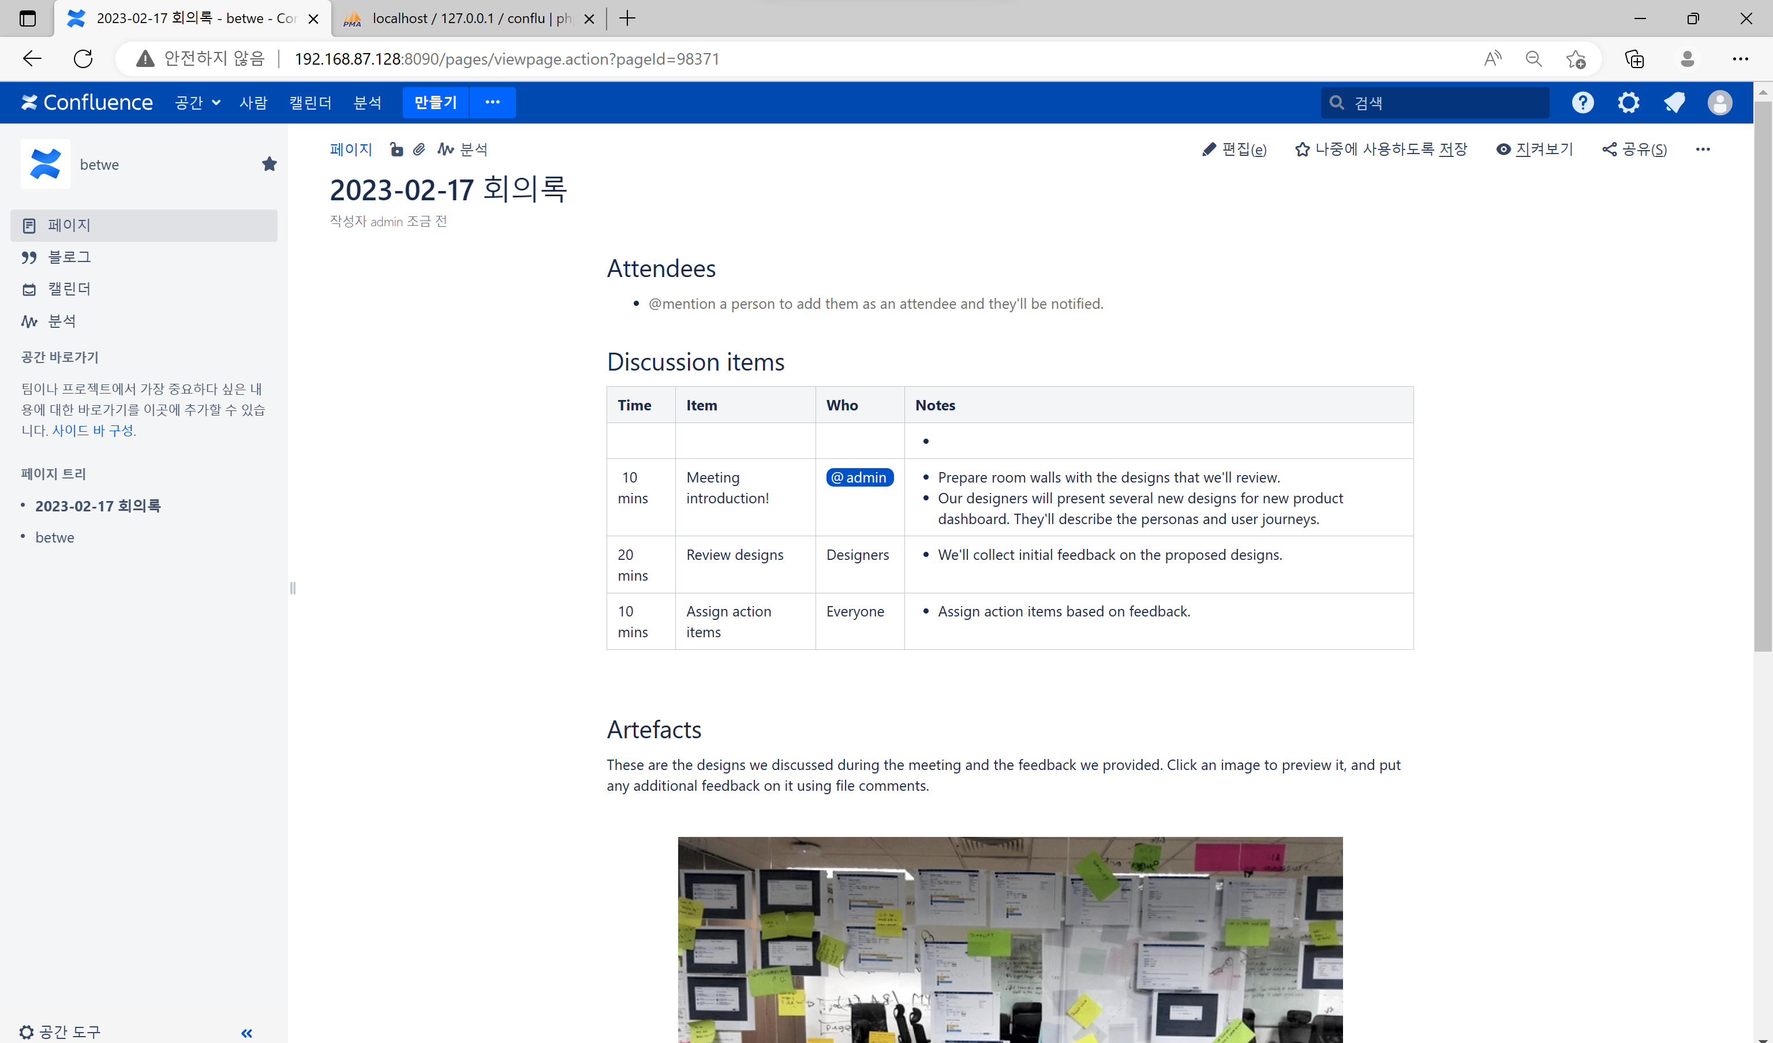Open the administration gear icon
The width and height of the screenshot is (1773, 1043).
(1628, 103)
